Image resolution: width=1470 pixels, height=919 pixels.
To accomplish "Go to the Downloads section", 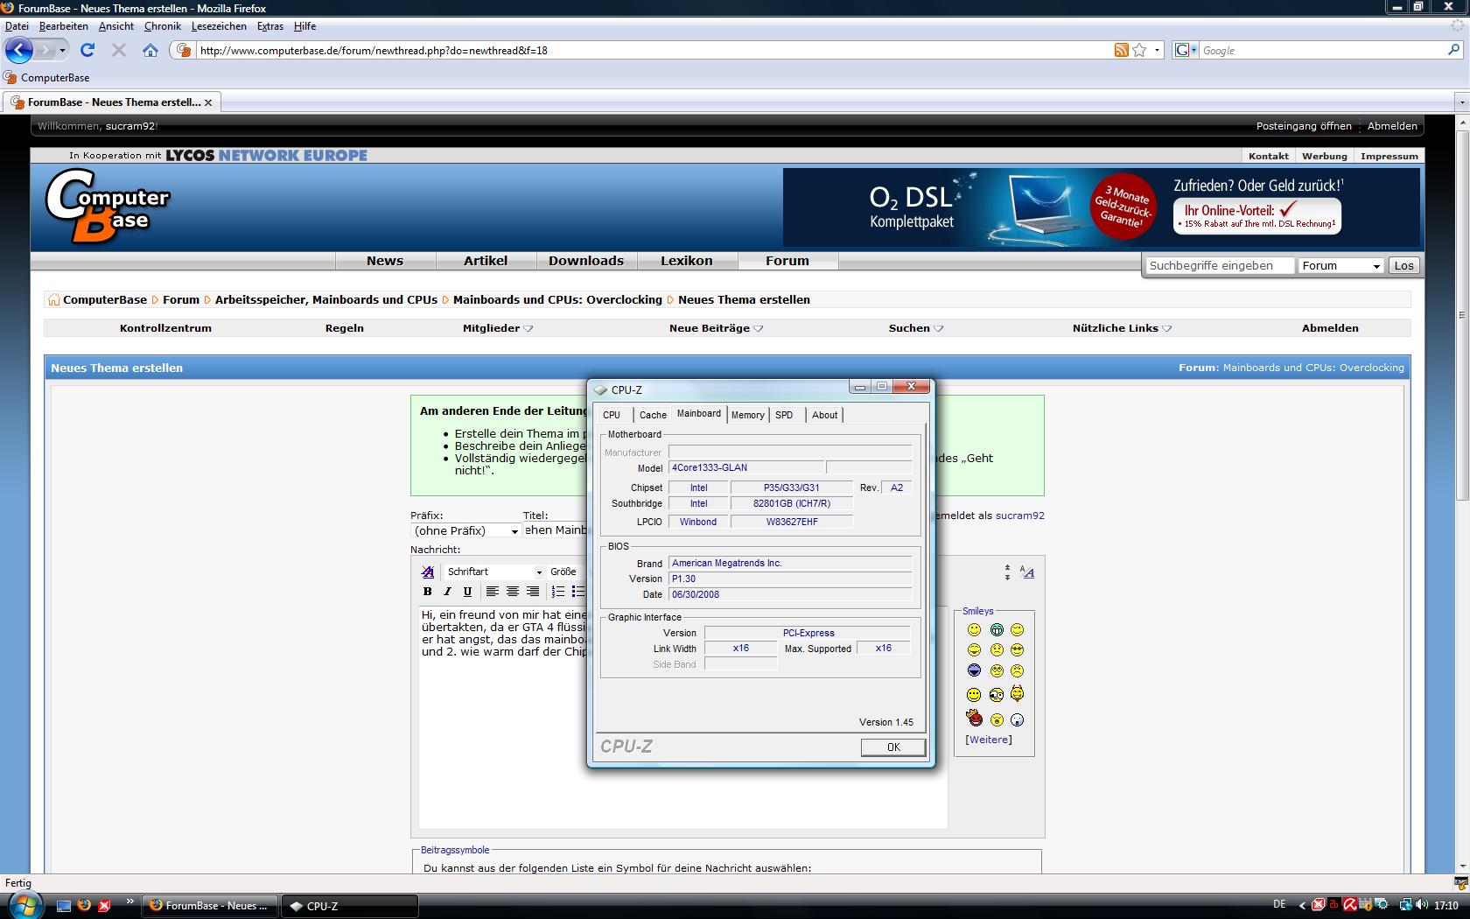I will 586,261.
